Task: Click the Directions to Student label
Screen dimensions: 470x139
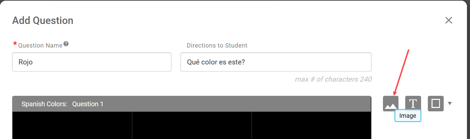Action: tap(217, 46)
